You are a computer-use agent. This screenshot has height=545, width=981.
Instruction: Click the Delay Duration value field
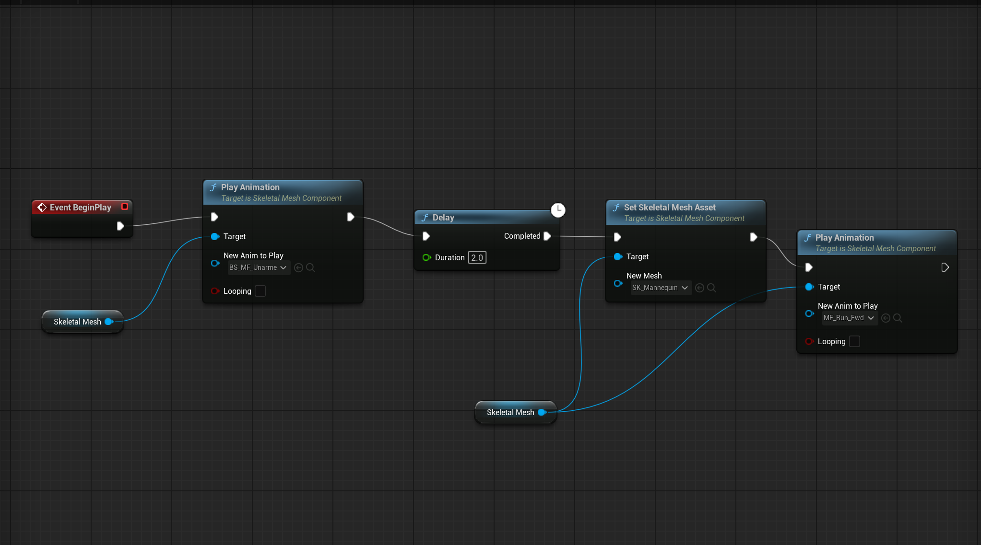477,257
